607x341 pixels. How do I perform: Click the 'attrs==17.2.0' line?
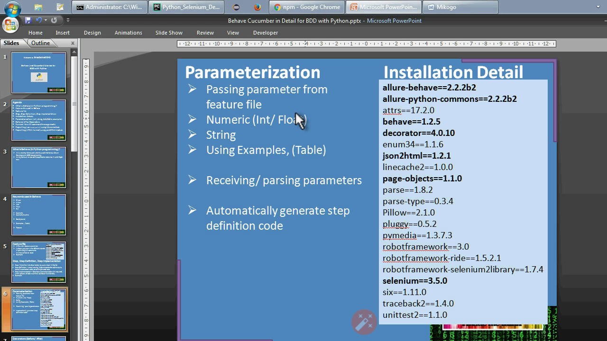408,110
